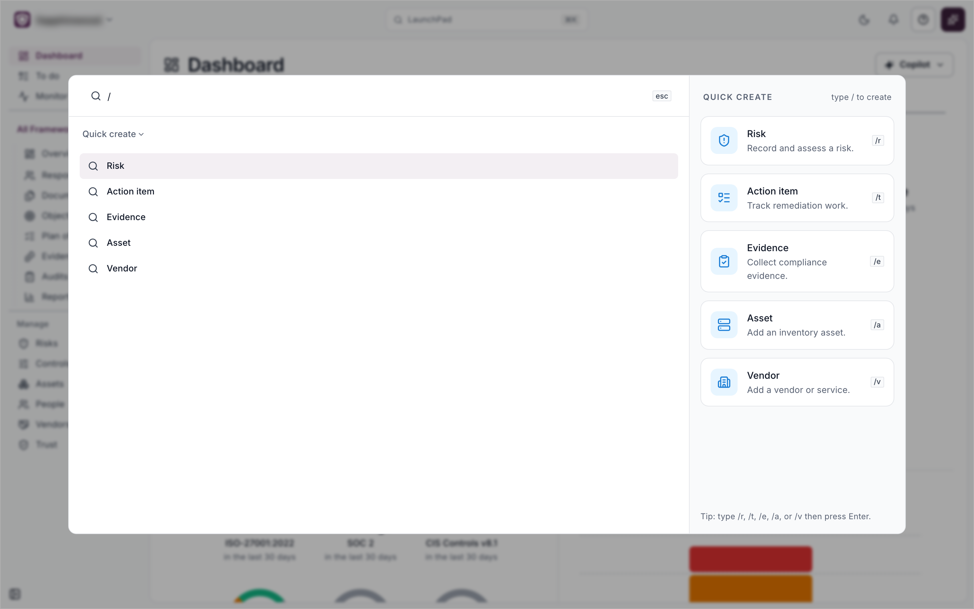Open the Evidence quick create card title
The image size is (974, 609).
767,248
